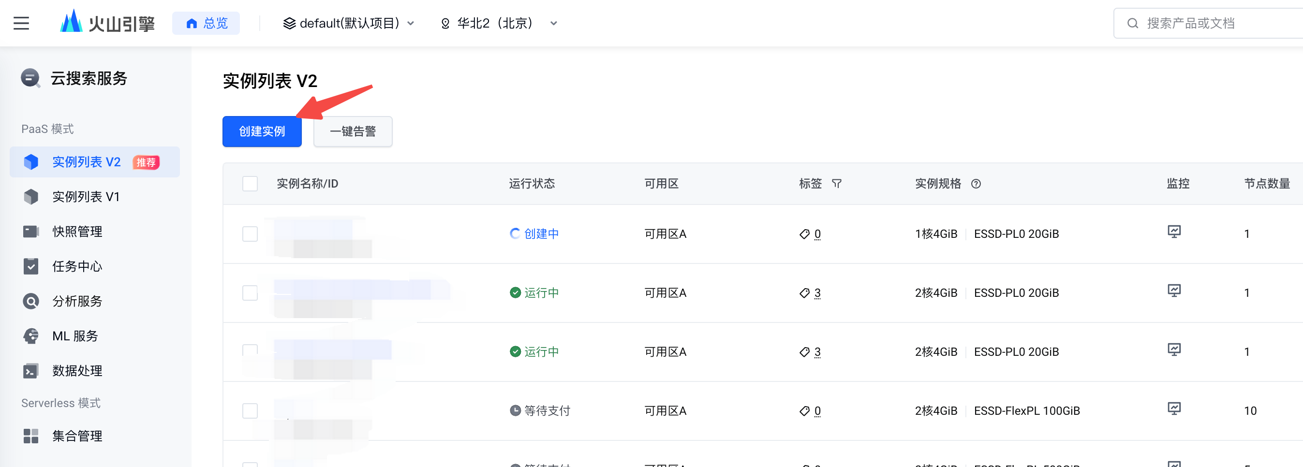The image size is (1303, 467).
Task: Open 任务中心 in the sidebar
Action: (95, 266)
